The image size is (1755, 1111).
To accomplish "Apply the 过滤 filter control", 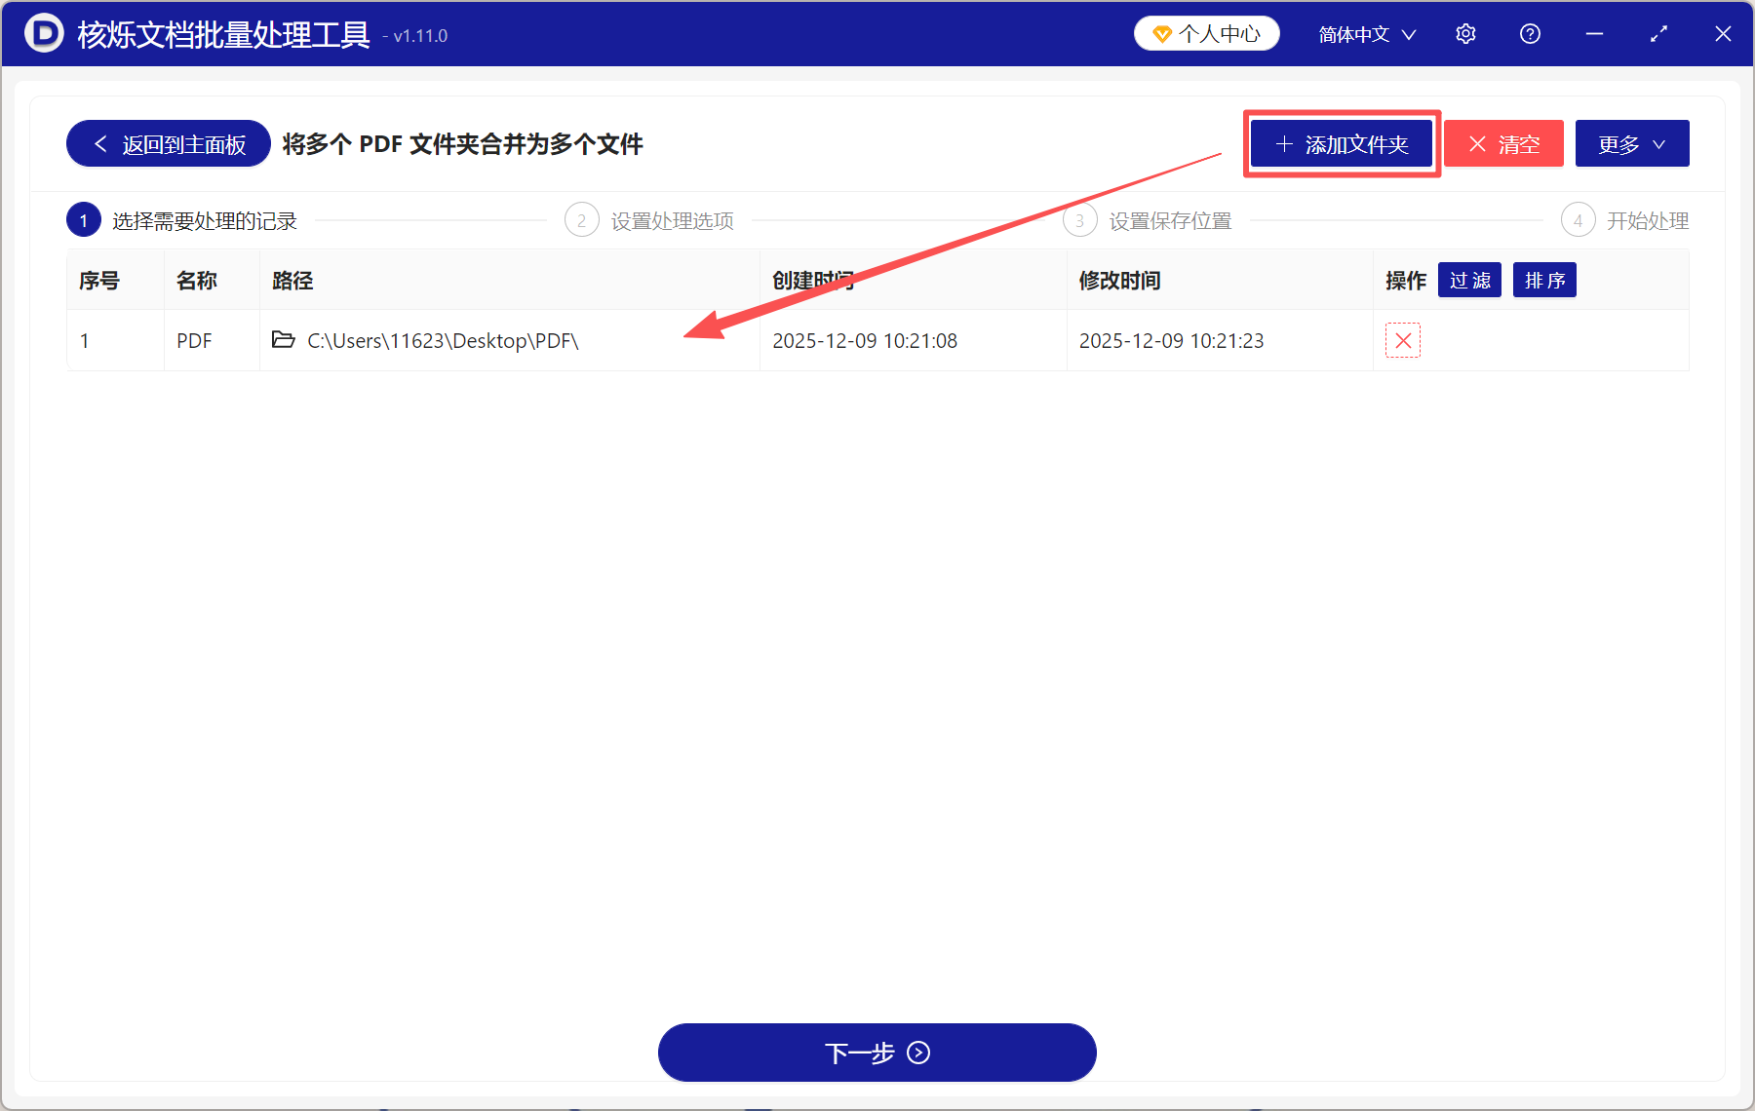I will click(1469, 280).
